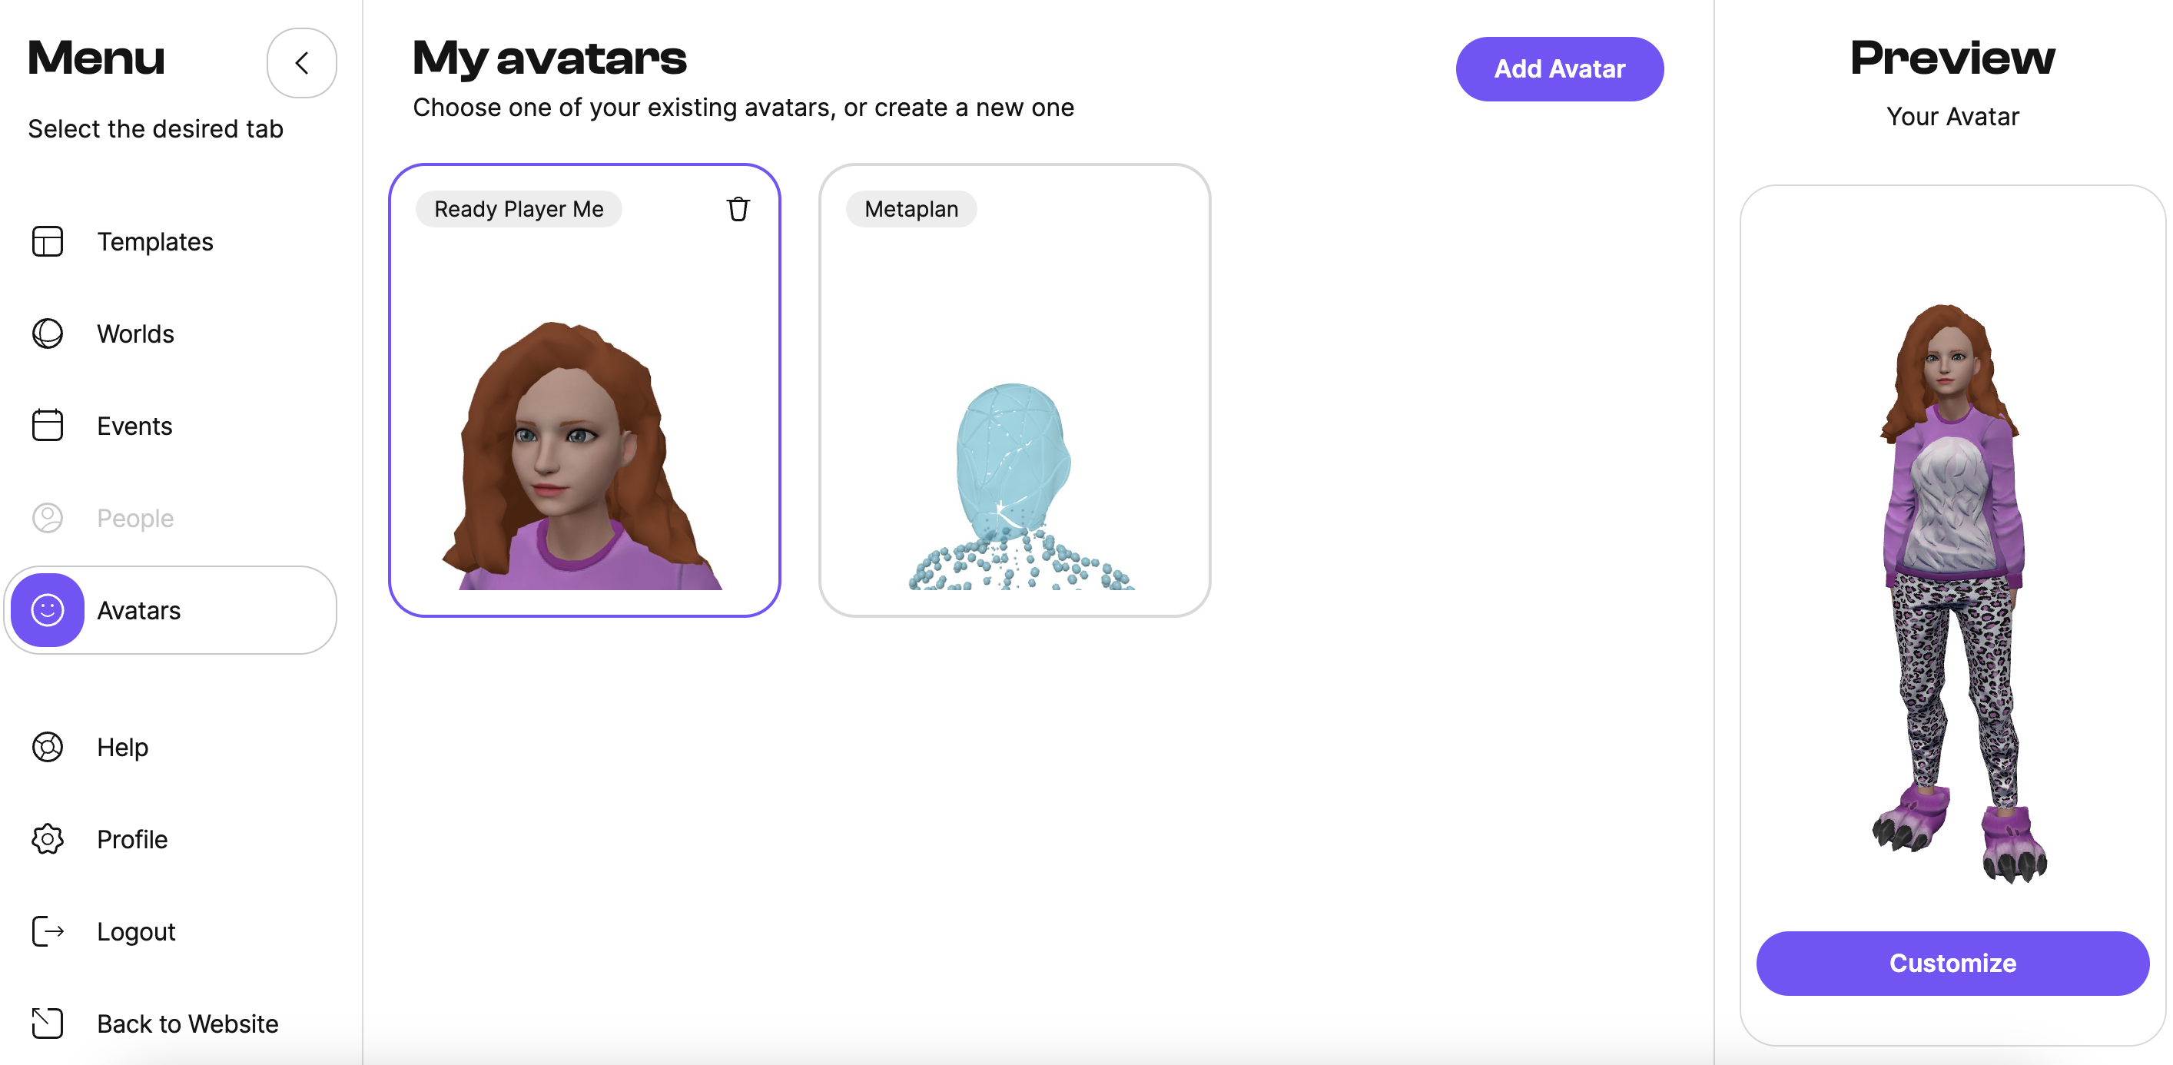2173x1065 pixels.
Task: Go to the Templates tab
Action: tap(154, 241)
